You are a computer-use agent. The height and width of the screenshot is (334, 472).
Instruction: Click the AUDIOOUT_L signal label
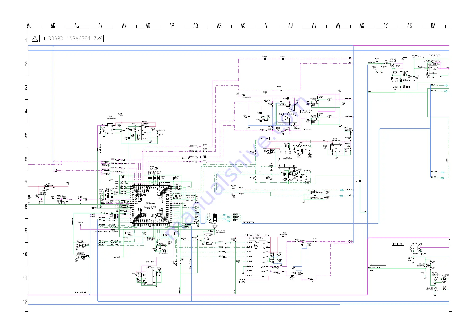[348, 116]
